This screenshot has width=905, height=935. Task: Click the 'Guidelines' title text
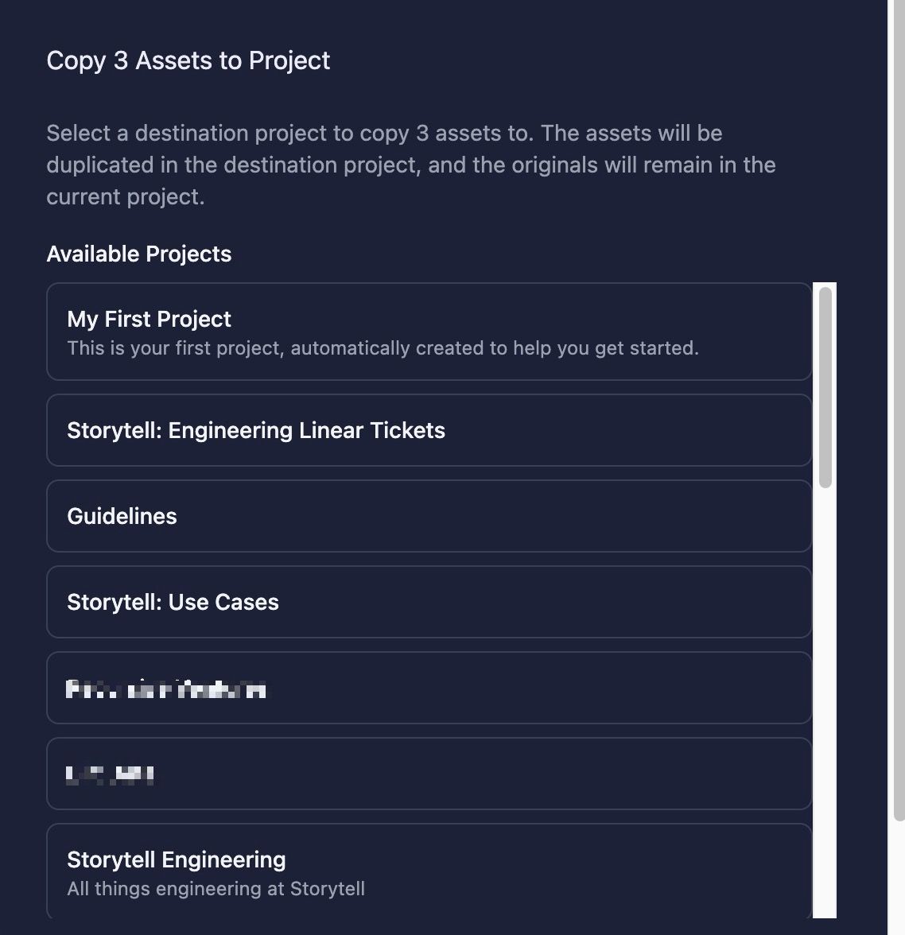(x=122, y=517)
